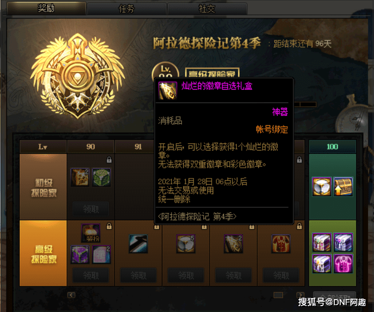Go to next levels with right arrow

[x=300, y=295]
